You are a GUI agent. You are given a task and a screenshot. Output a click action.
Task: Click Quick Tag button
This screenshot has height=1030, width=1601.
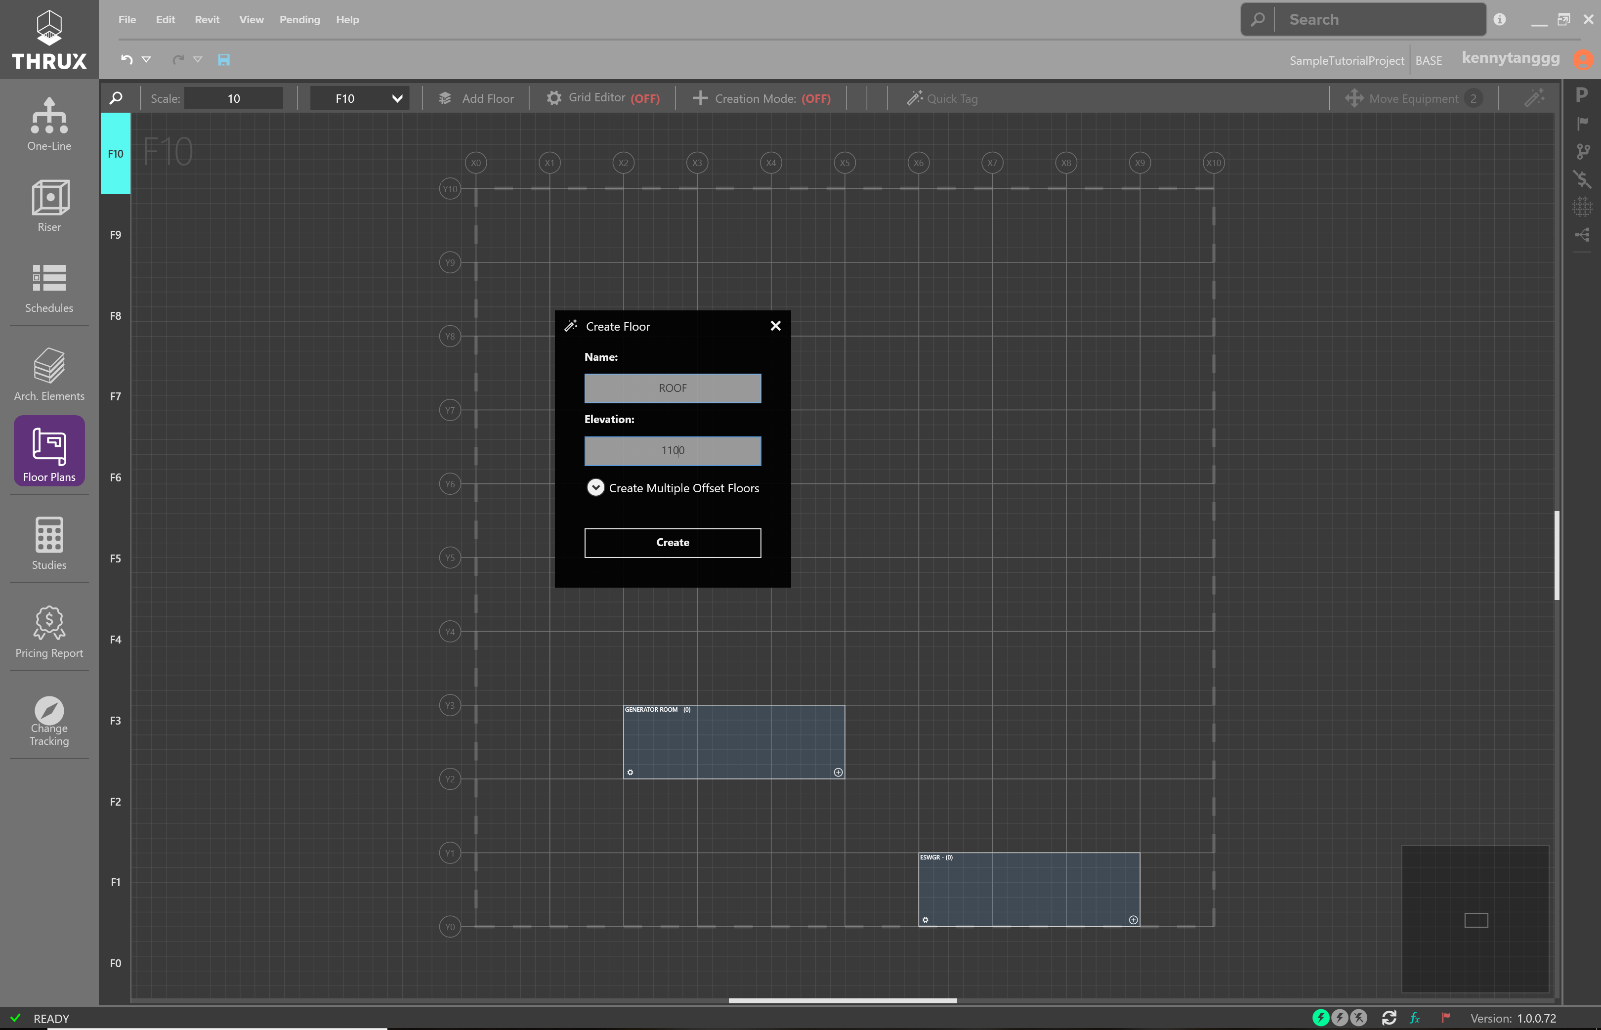click(x=942, y=98)
